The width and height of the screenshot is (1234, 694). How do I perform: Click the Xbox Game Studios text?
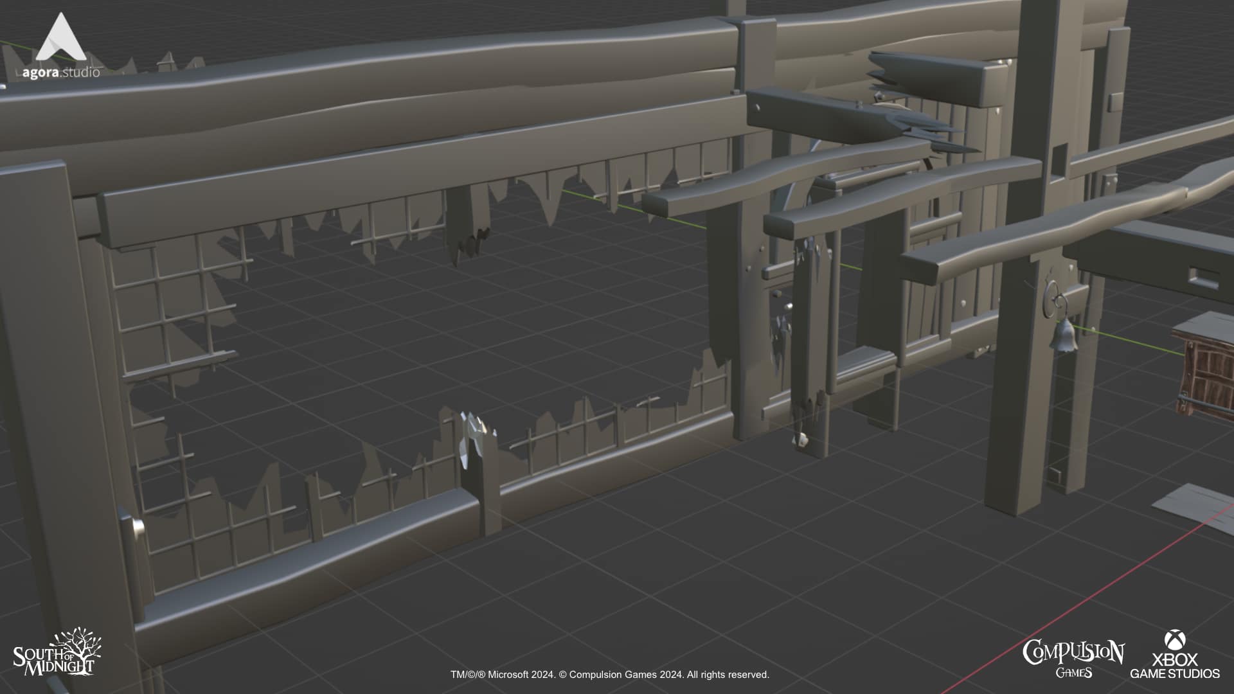click(1174, 667)
